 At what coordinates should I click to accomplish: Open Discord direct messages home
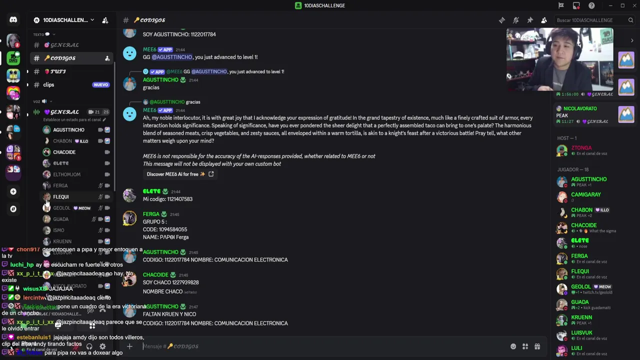[13, 20]
